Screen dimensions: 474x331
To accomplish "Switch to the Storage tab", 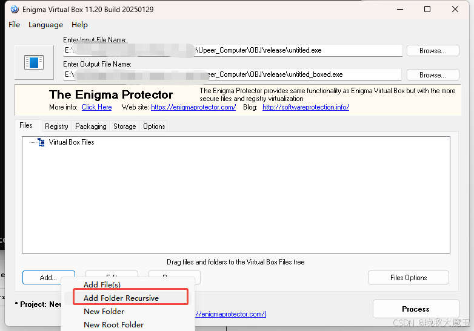I will click(x=124, y=126).
